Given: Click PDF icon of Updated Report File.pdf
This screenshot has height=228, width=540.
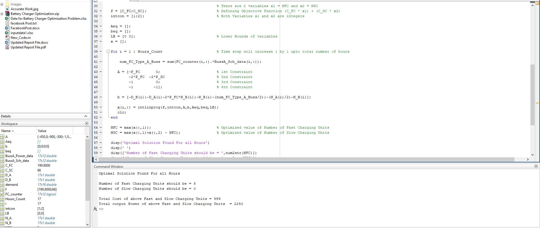Looking at the screenshot, I should coord(7,47).
